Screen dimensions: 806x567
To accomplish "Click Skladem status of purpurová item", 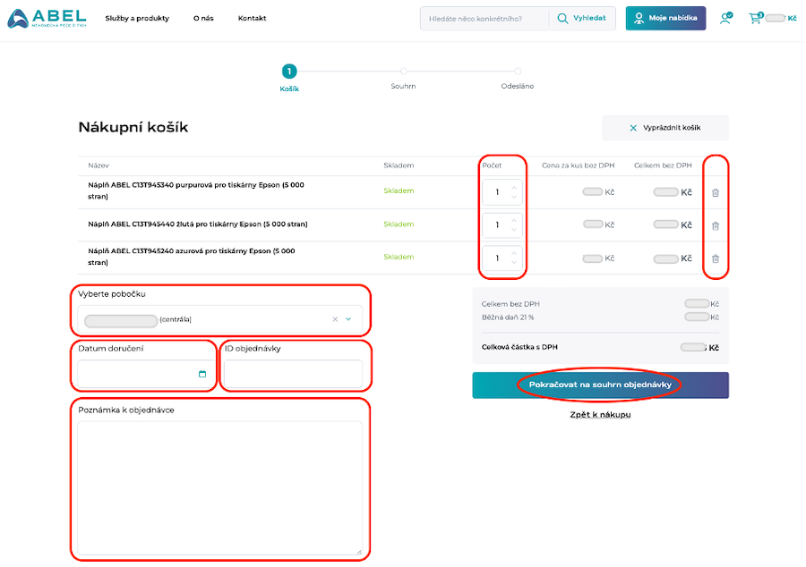I will (399, 190).
